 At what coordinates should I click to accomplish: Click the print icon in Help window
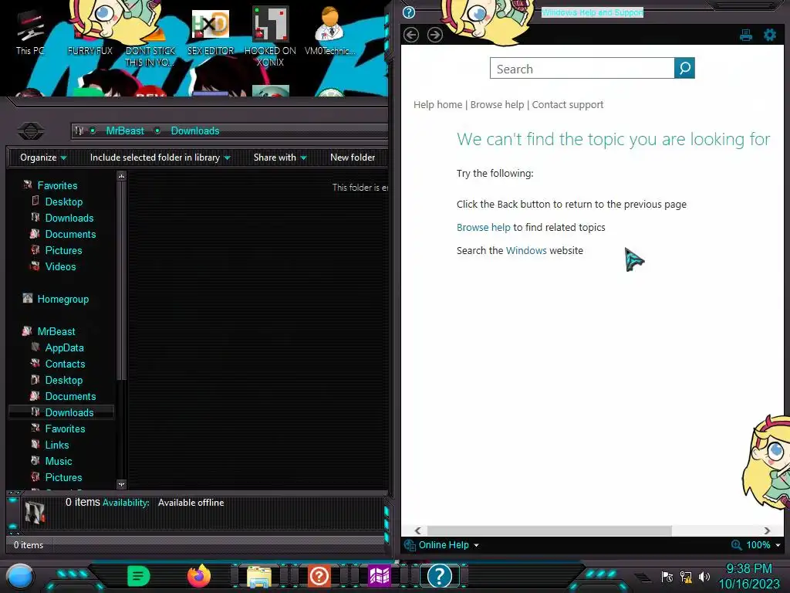tap(746, 35)
